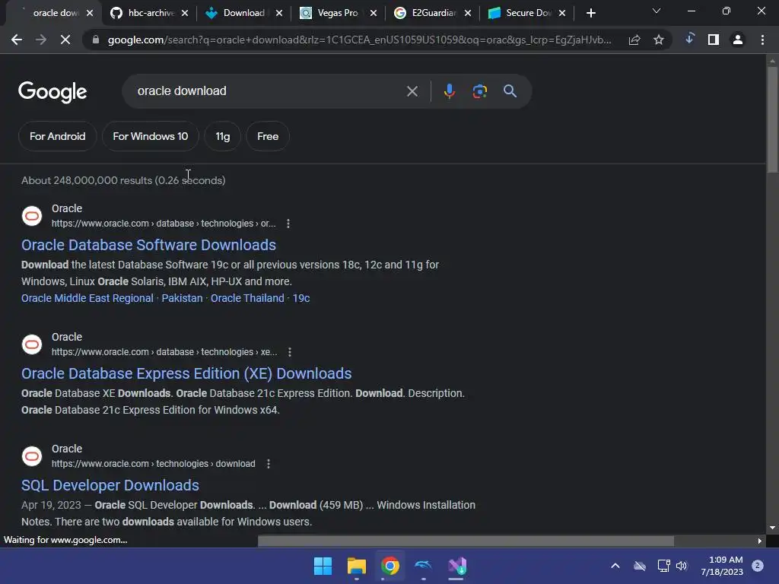Open Oracle Database Express Edition (XE) Downloads
The width and height of the screenshot is (779, 584).
tap(186, 373)
